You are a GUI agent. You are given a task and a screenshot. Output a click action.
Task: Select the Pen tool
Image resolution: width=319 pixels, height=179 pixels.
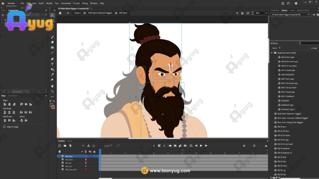coord(52,59)
